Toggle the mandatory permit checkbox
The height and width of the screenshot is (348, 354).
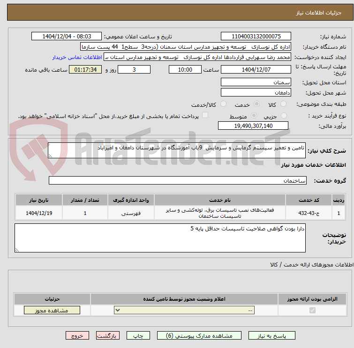tap(312, 311)
